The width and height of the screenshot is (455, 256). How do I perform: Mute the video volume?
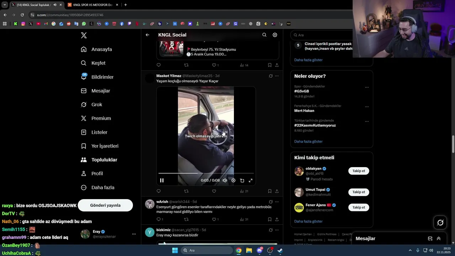[225, 180]
